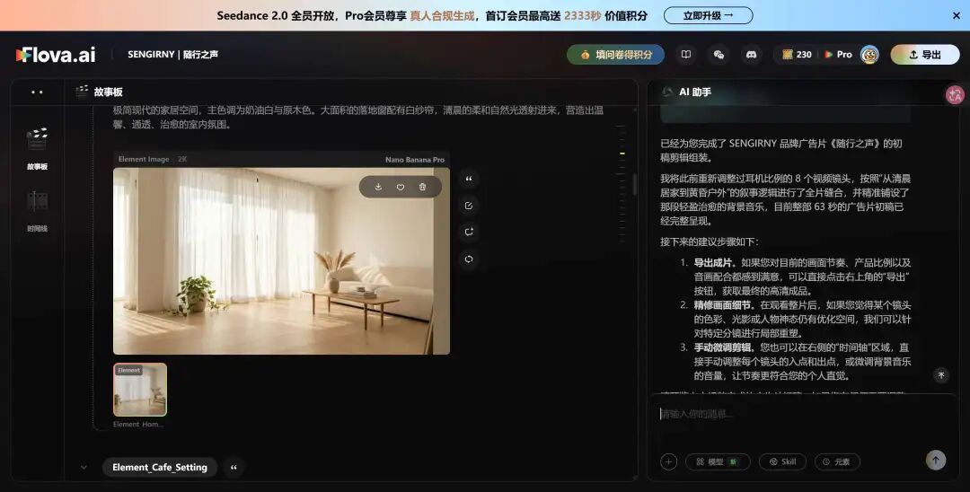Click the 填问卷得积分 survey button
The height and width of the screenshot is (492, 970).
615,55
